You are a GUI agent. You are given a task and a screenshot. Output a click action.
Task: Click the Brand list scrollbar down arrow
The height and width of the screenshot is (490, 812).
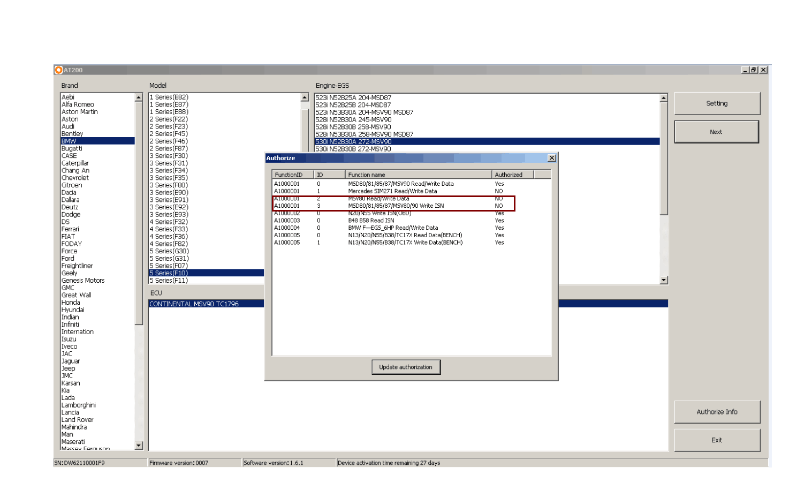click(138, 446)
